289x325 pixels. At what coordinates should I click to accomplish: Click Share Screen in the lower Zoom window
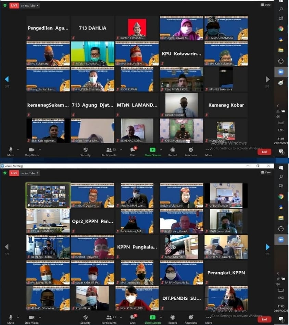[x=152, y=318]
